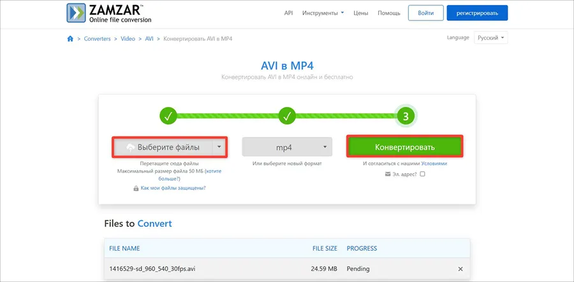
Task: Go to home via breadcrumb house icon
Action: tap(70, 39)
